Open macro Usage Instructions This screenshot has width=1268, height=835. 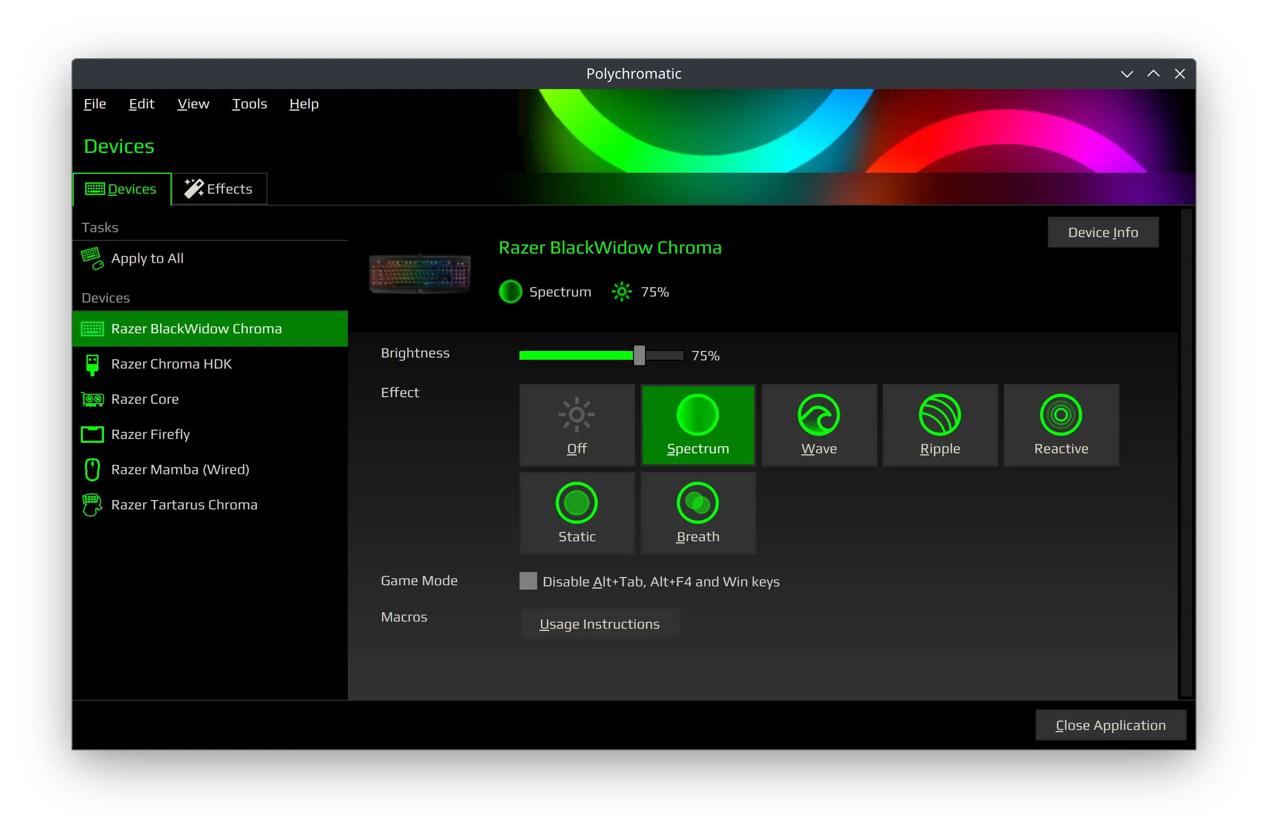599,624
